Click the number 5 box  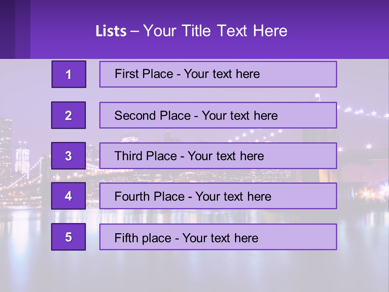coord(68,237)
